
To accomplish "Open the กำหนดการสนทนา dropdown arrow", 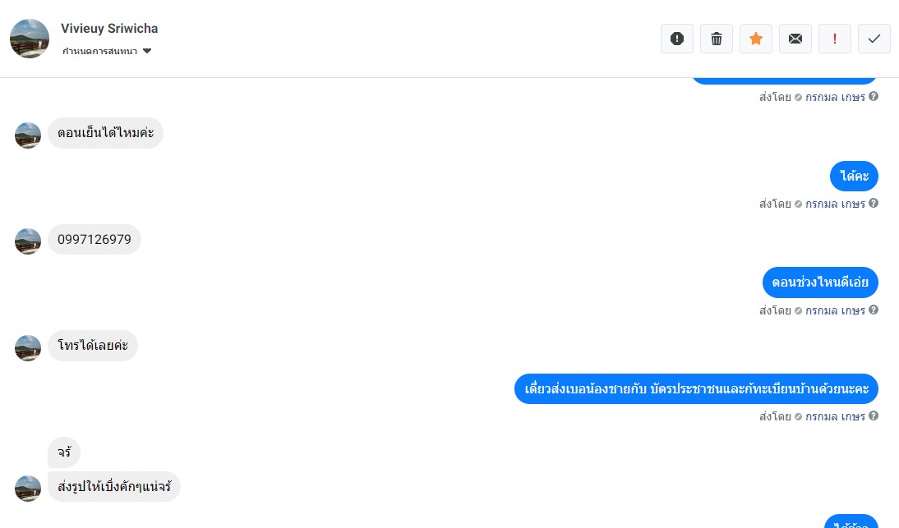I will 147,51.
